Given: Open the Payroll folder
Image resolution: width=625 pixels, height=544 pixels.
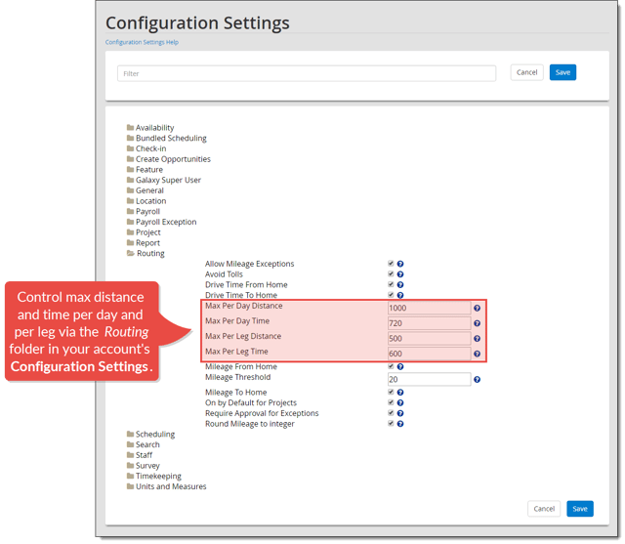Looking at the screenshot, I should tap(144, 211).
